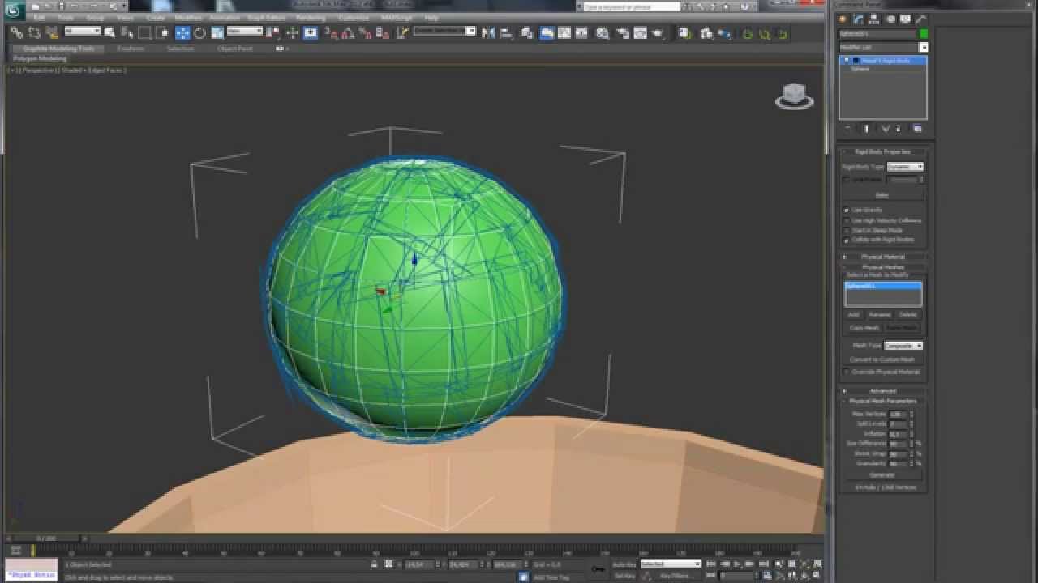This screenshot has width=1038, height=583.
Task: Toggle the Until Frame checkbox
Action: pos(847,179)
